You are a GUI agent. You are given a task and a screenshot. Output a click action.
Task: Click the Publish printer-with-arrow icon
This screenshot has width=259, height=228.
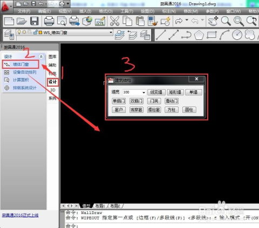(74, 21)
